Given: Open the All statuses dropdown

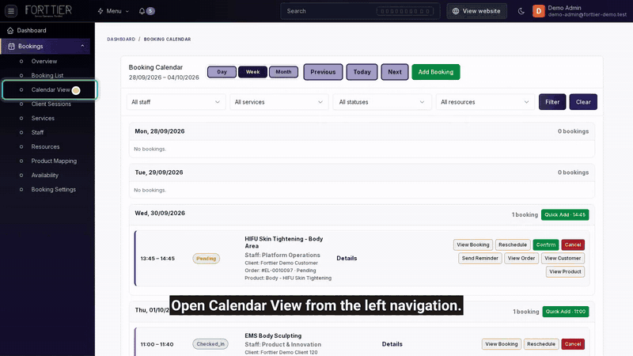Looking at the screenshot, I should [382, 102].
